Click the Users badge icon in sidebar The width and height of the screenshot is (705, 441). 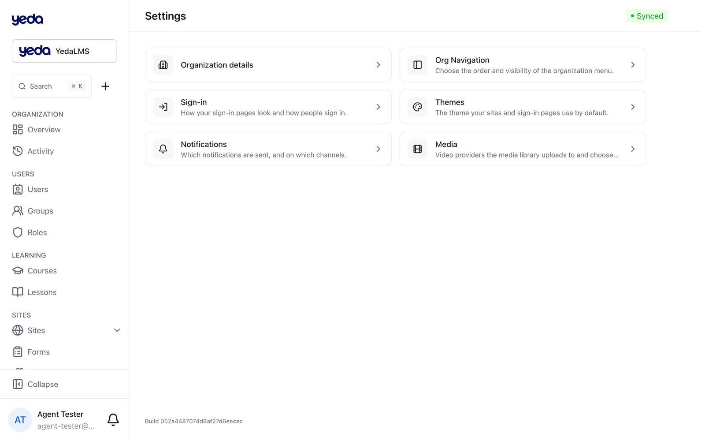click(18, 190)
